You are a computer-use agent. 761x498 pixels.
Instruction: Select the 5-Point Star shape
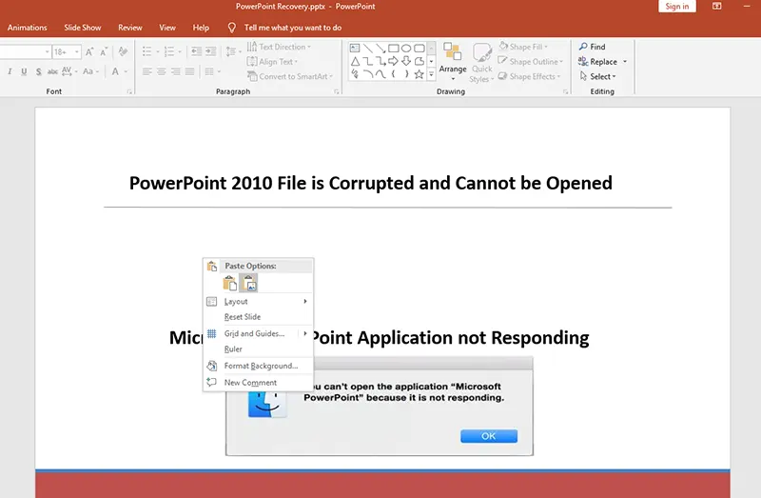point(420,74)
